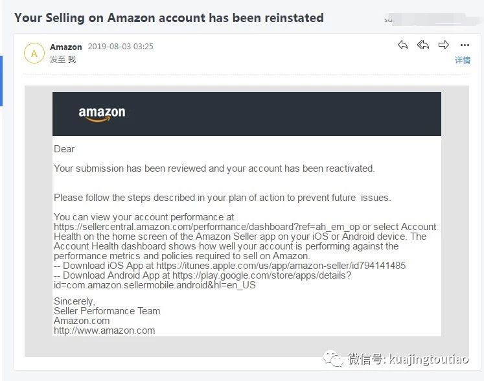
Task: Click the http://www.amazon.com link
Action: (x=104, y=330)
